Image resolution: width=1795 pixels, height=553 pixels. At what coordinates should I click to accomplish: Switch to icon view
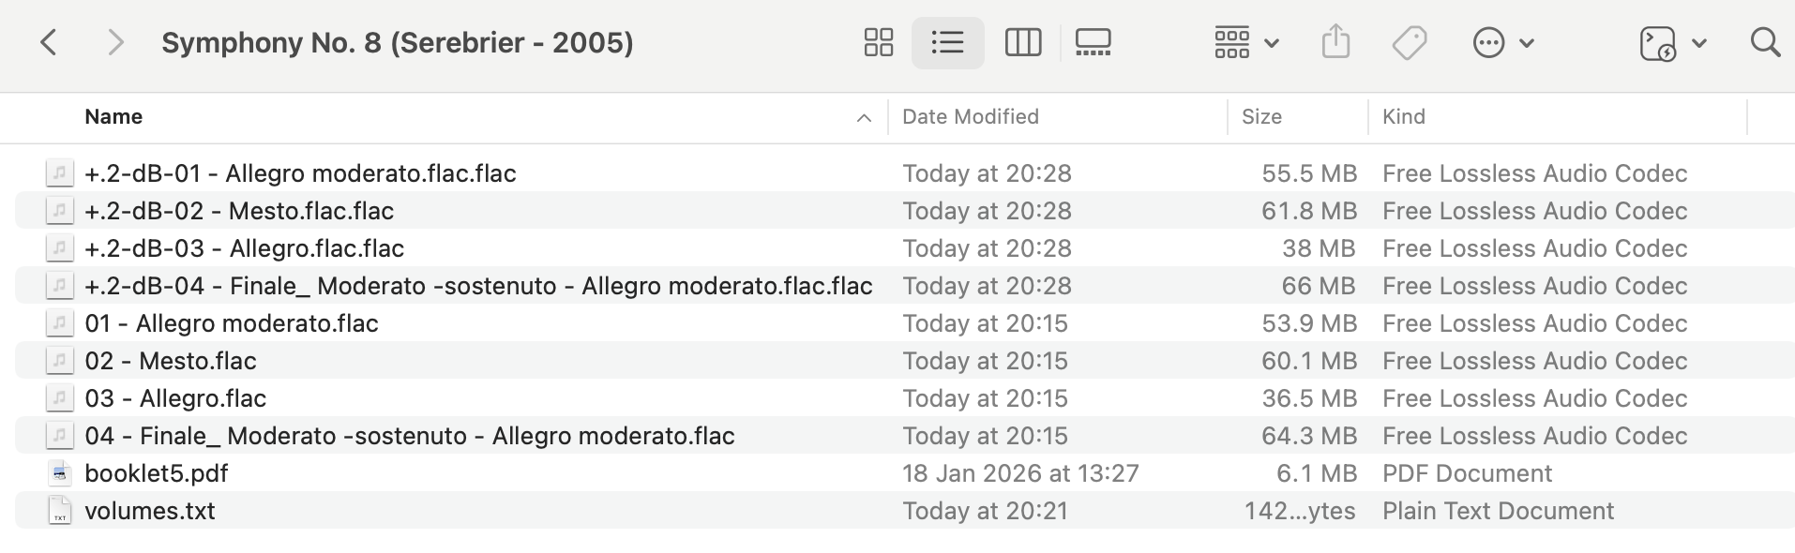[878, 42]
